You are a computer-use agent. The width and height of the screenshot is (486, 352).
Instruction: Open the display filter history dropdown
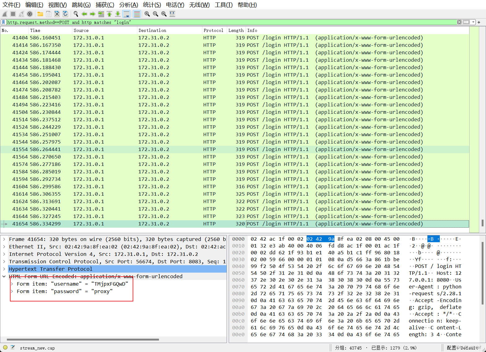pos(473,22)
